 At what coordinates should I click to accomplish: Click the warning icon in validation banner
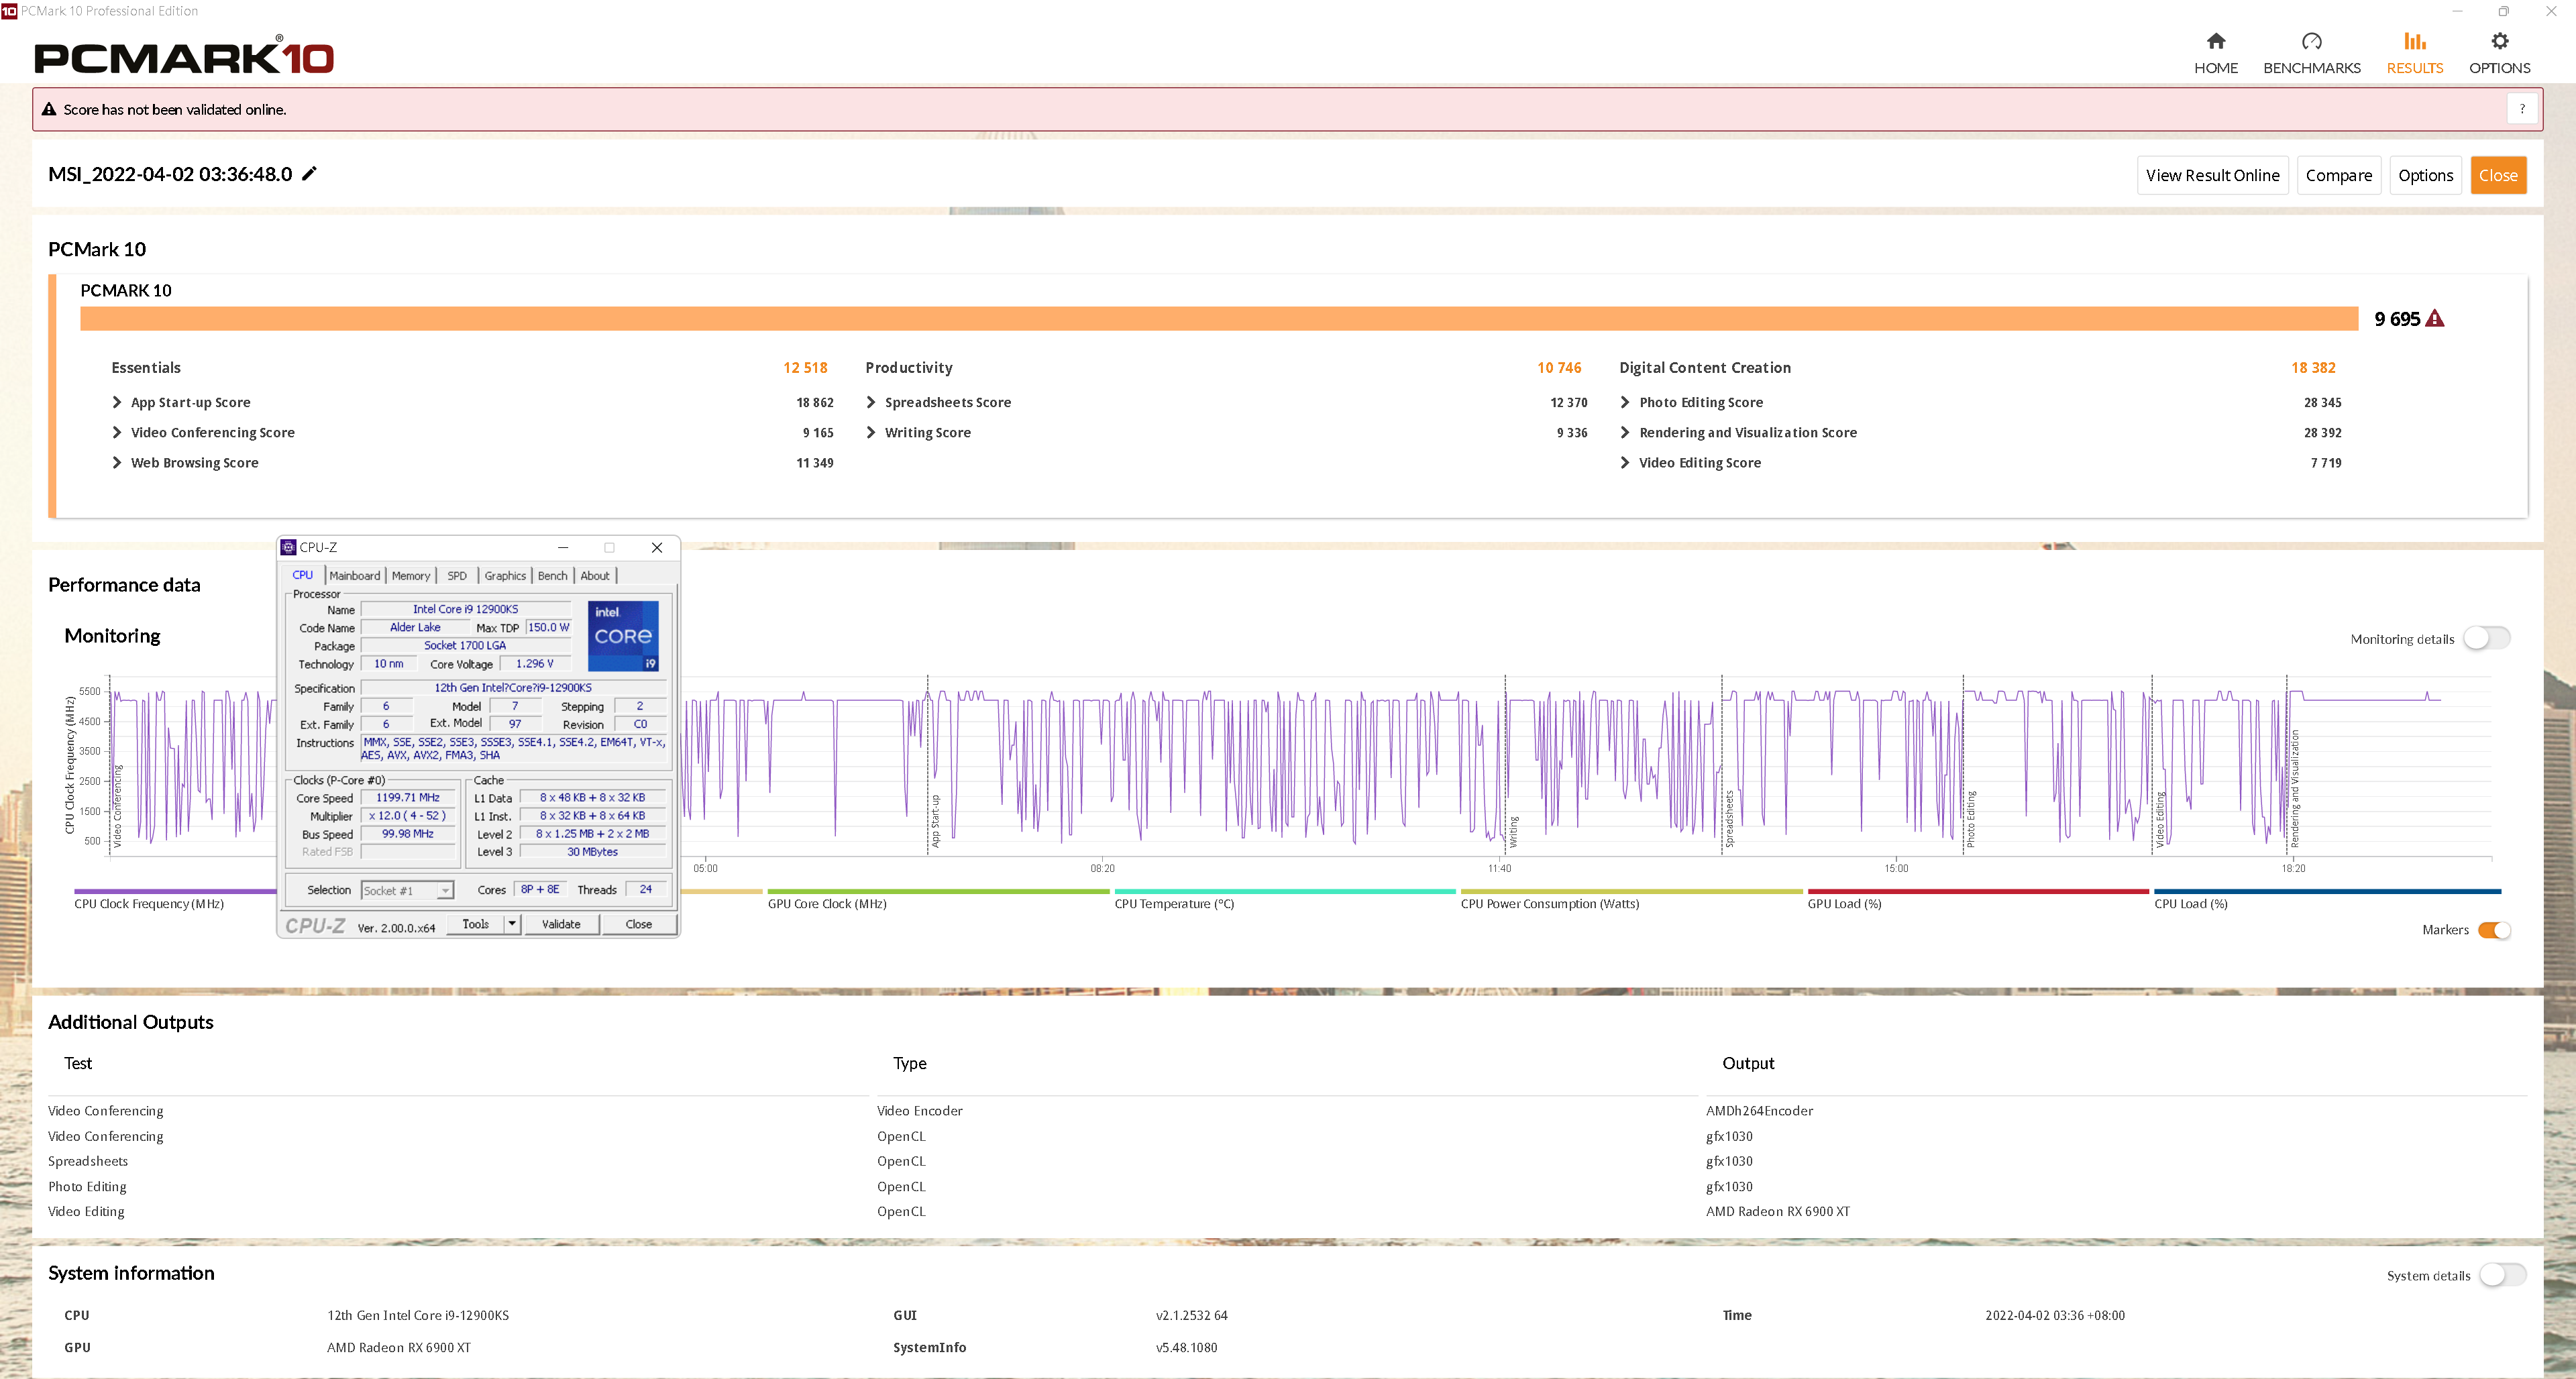click(48, 109)
